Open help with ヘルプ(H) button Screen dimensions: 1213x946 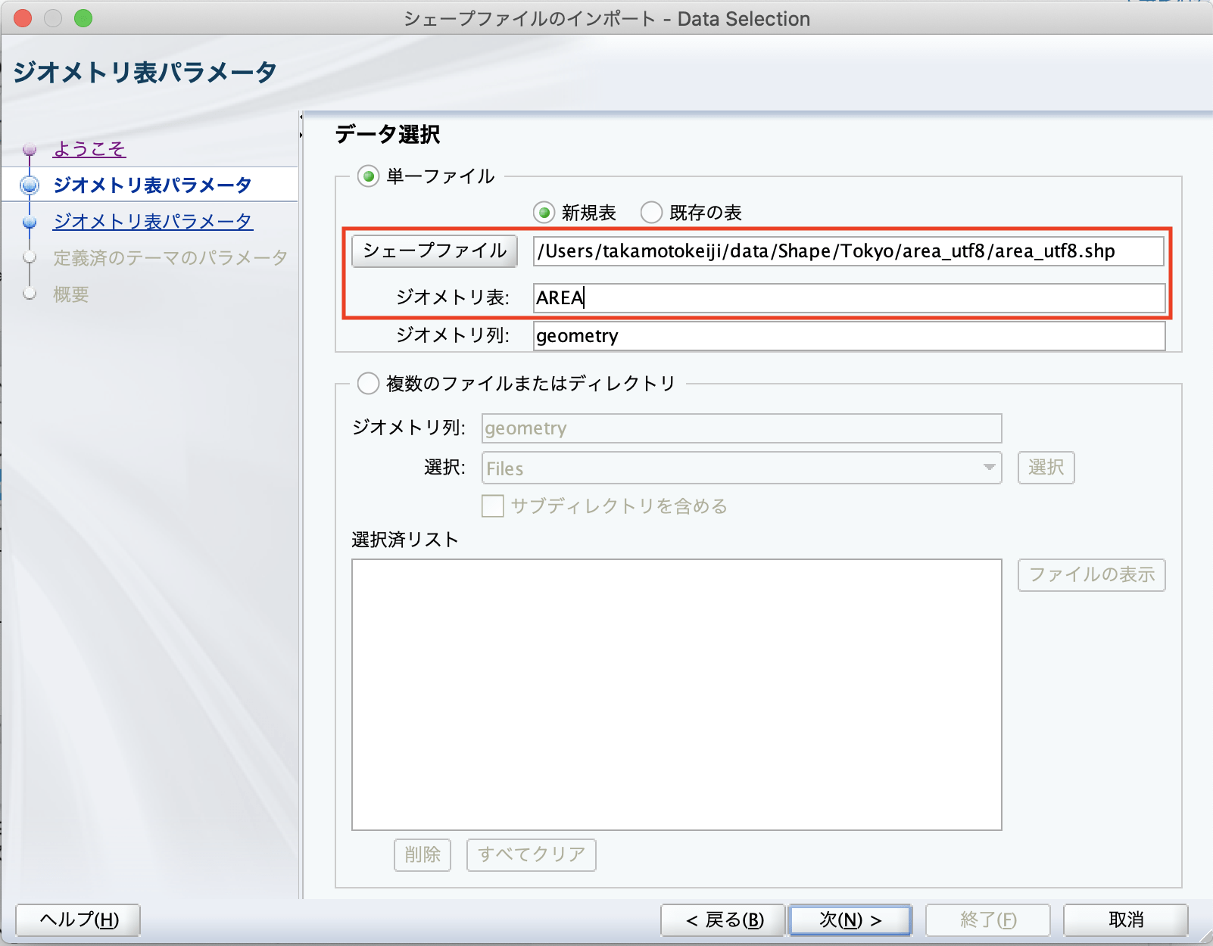pyautogui.click(x=79, y=920)
